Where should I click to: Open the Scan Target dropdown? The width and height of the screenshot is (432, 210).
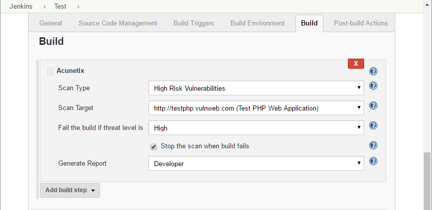tap(256, 108)
